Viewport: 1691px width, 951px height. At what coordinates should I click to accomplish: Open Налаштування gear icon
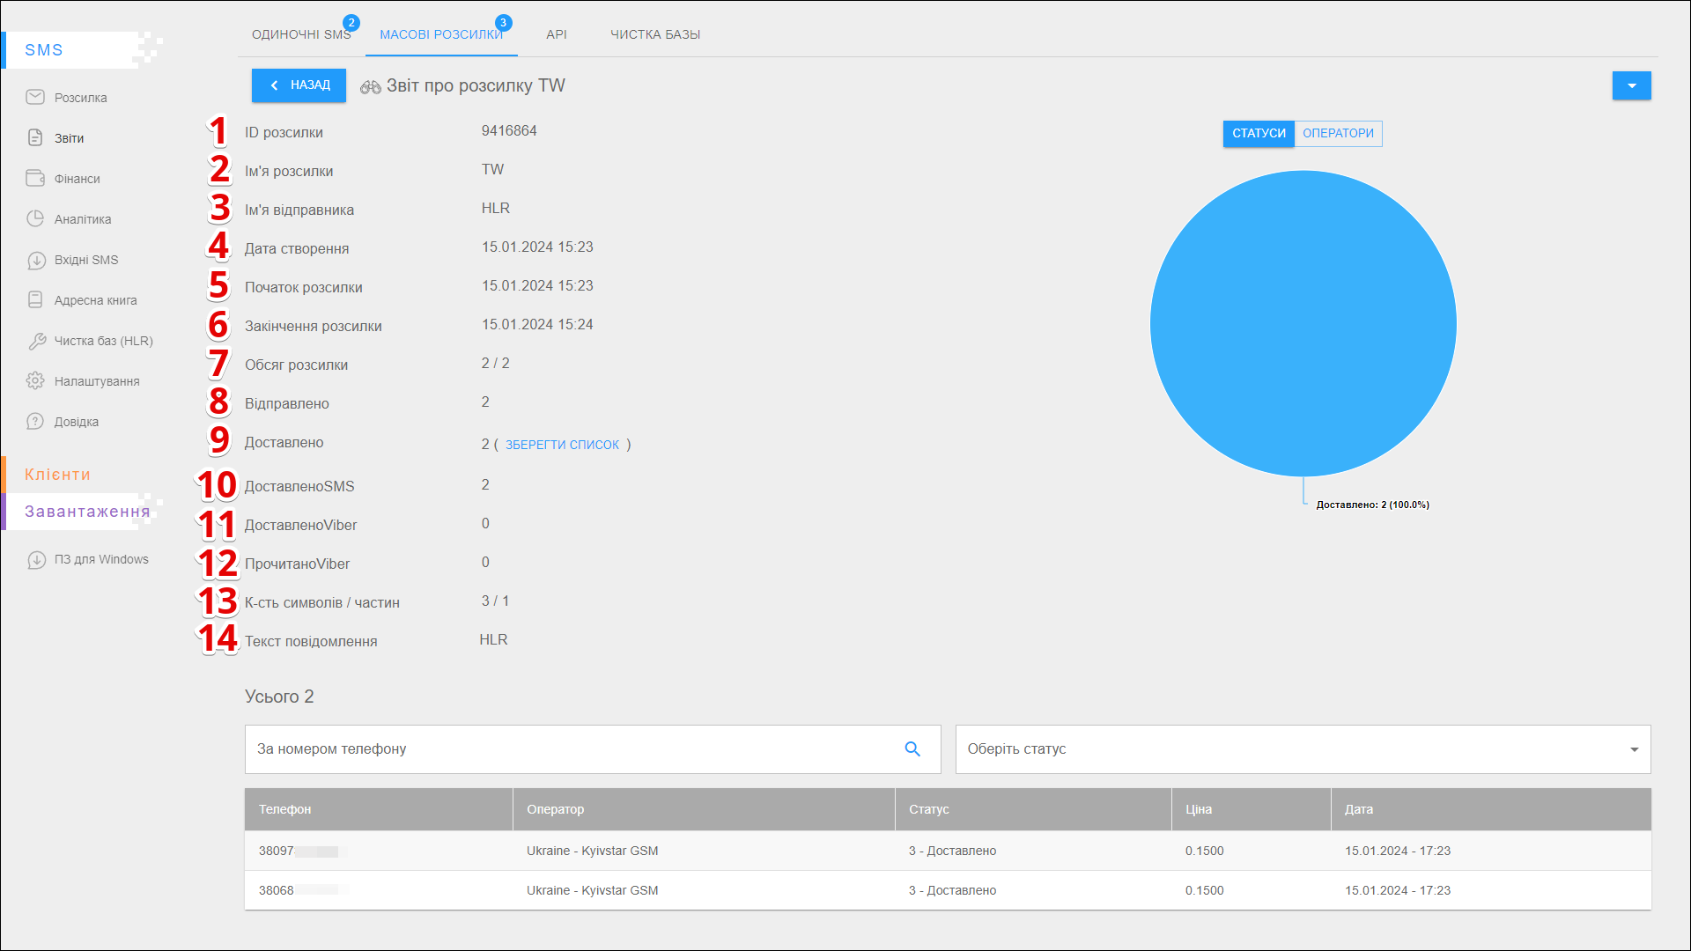[x=35, y=380]
